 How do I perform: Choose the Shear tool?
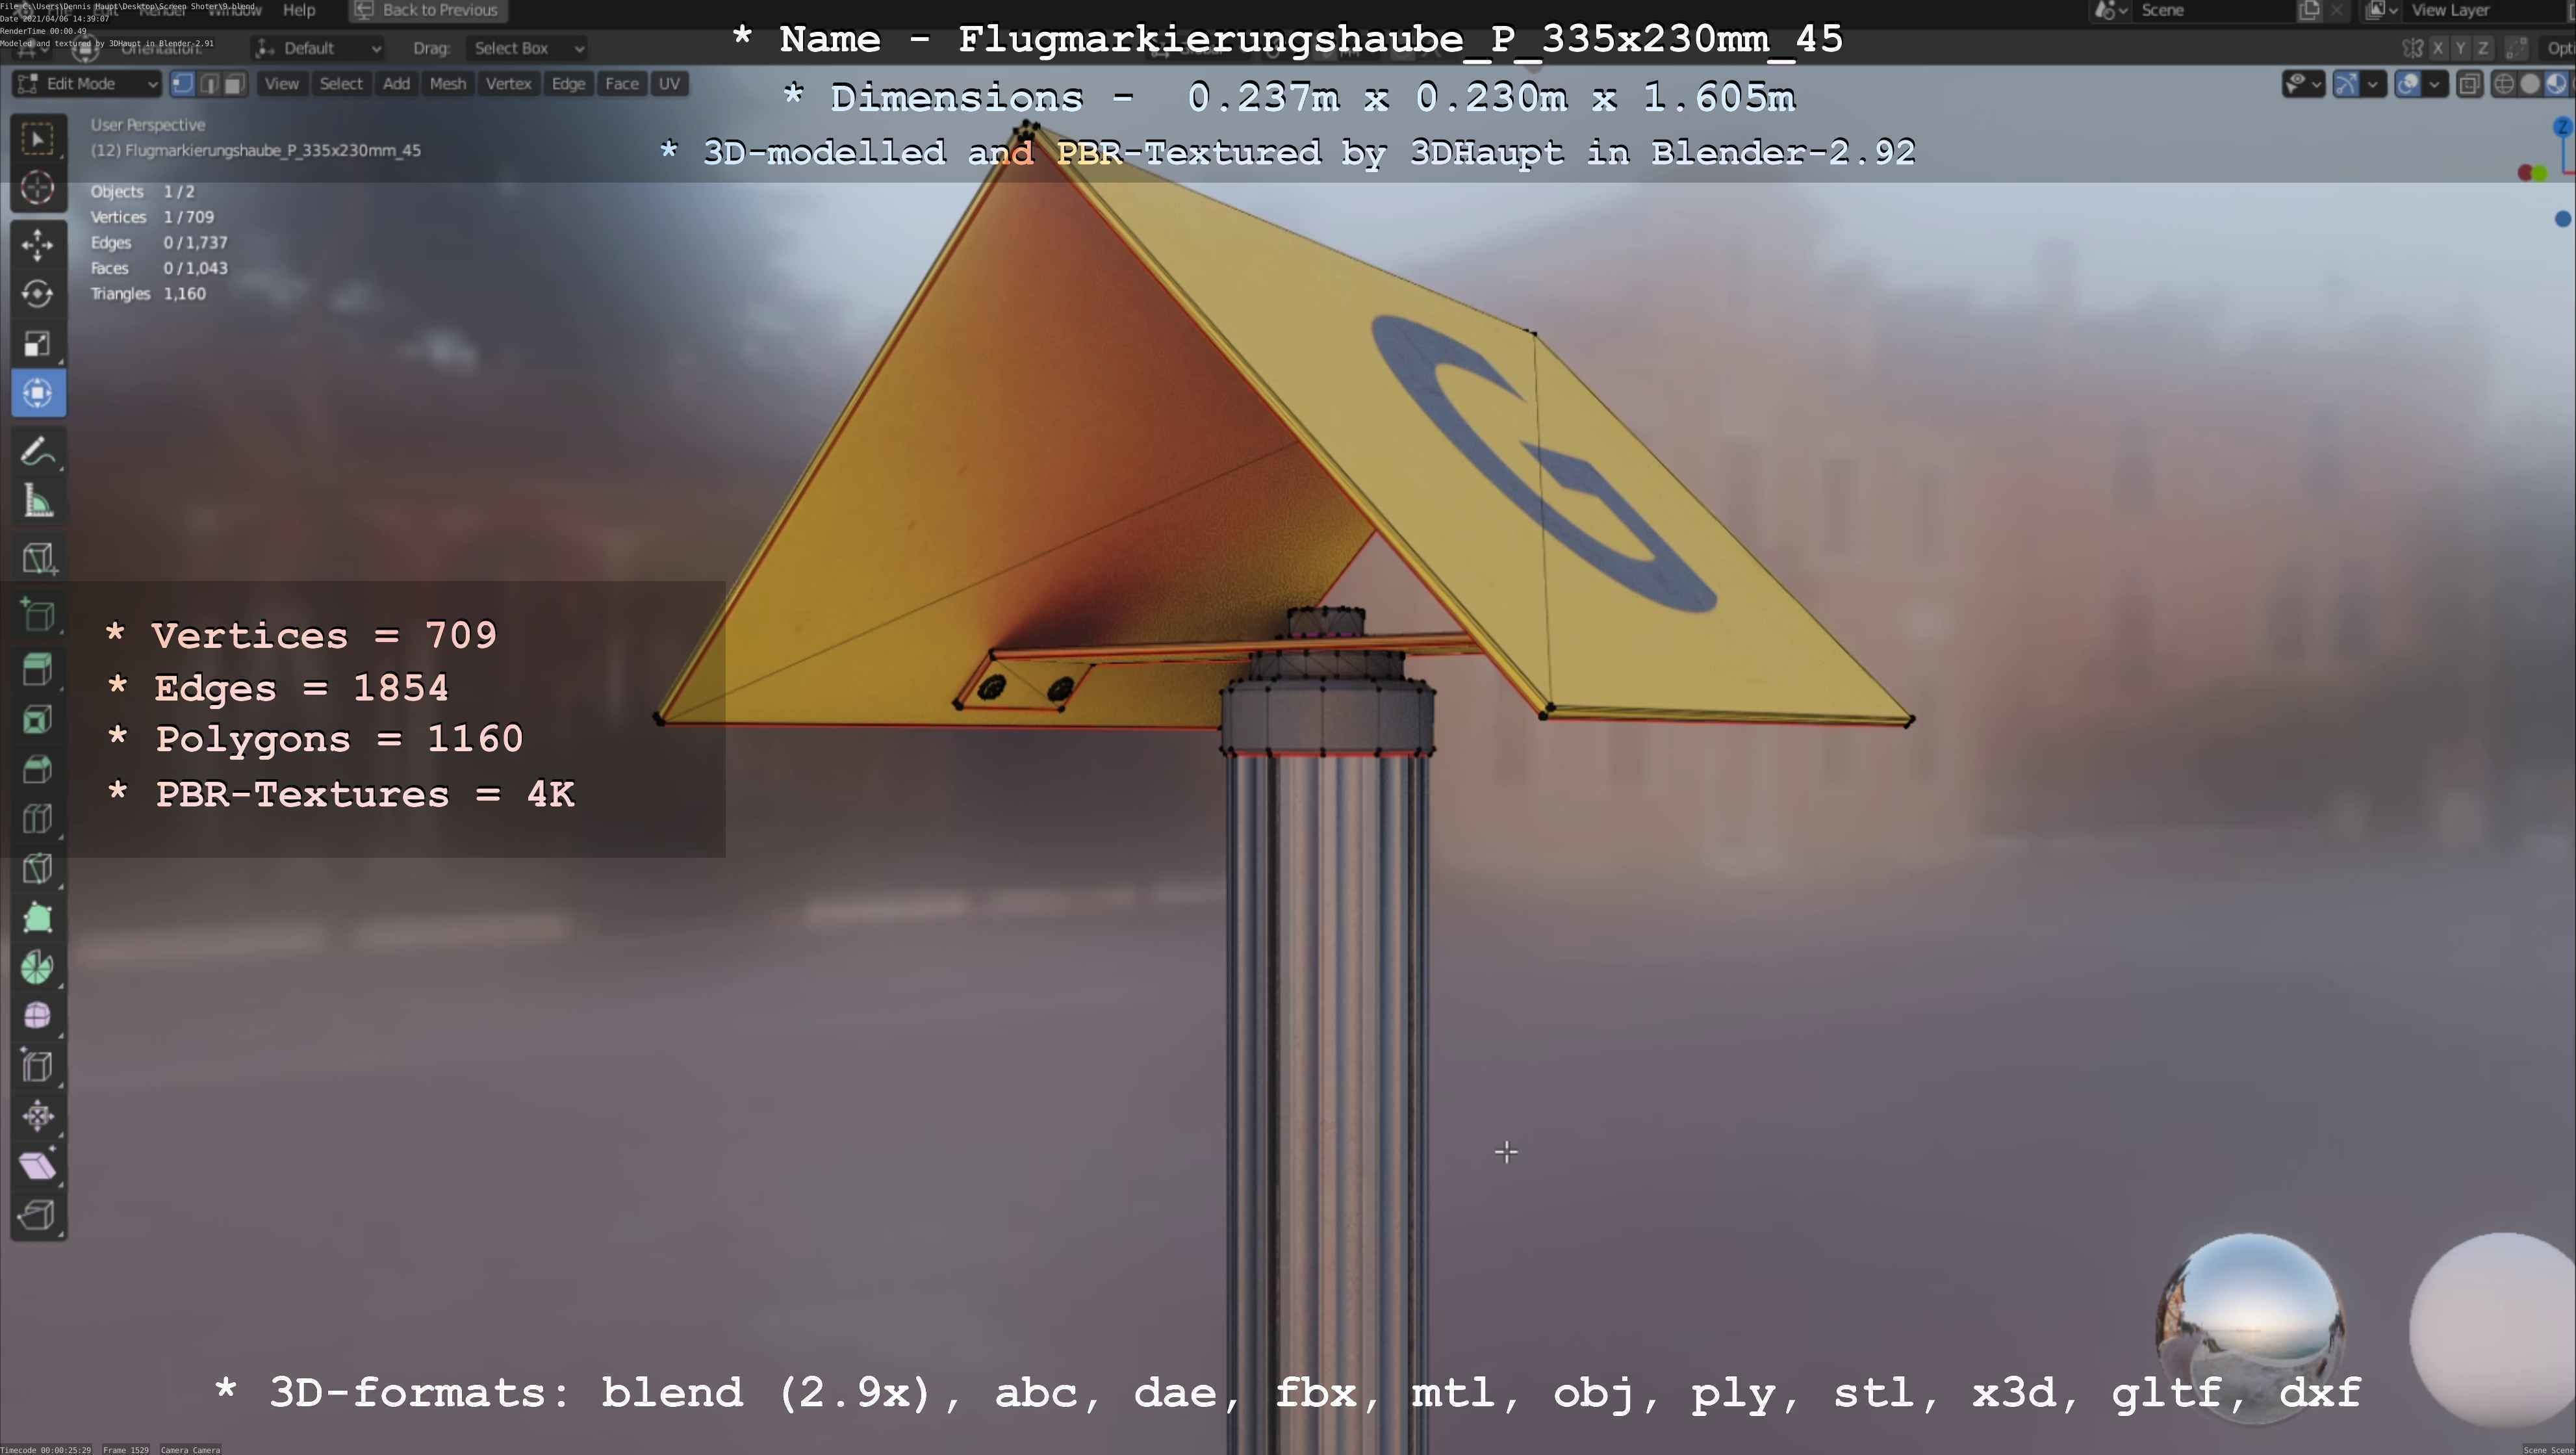[x=38, y=1166]
